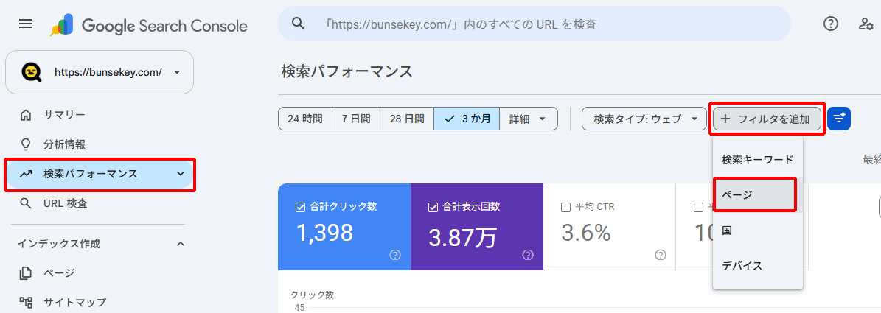Select 国 from filter menu
The width and height of the screenshot is (881, 313).
757,231
